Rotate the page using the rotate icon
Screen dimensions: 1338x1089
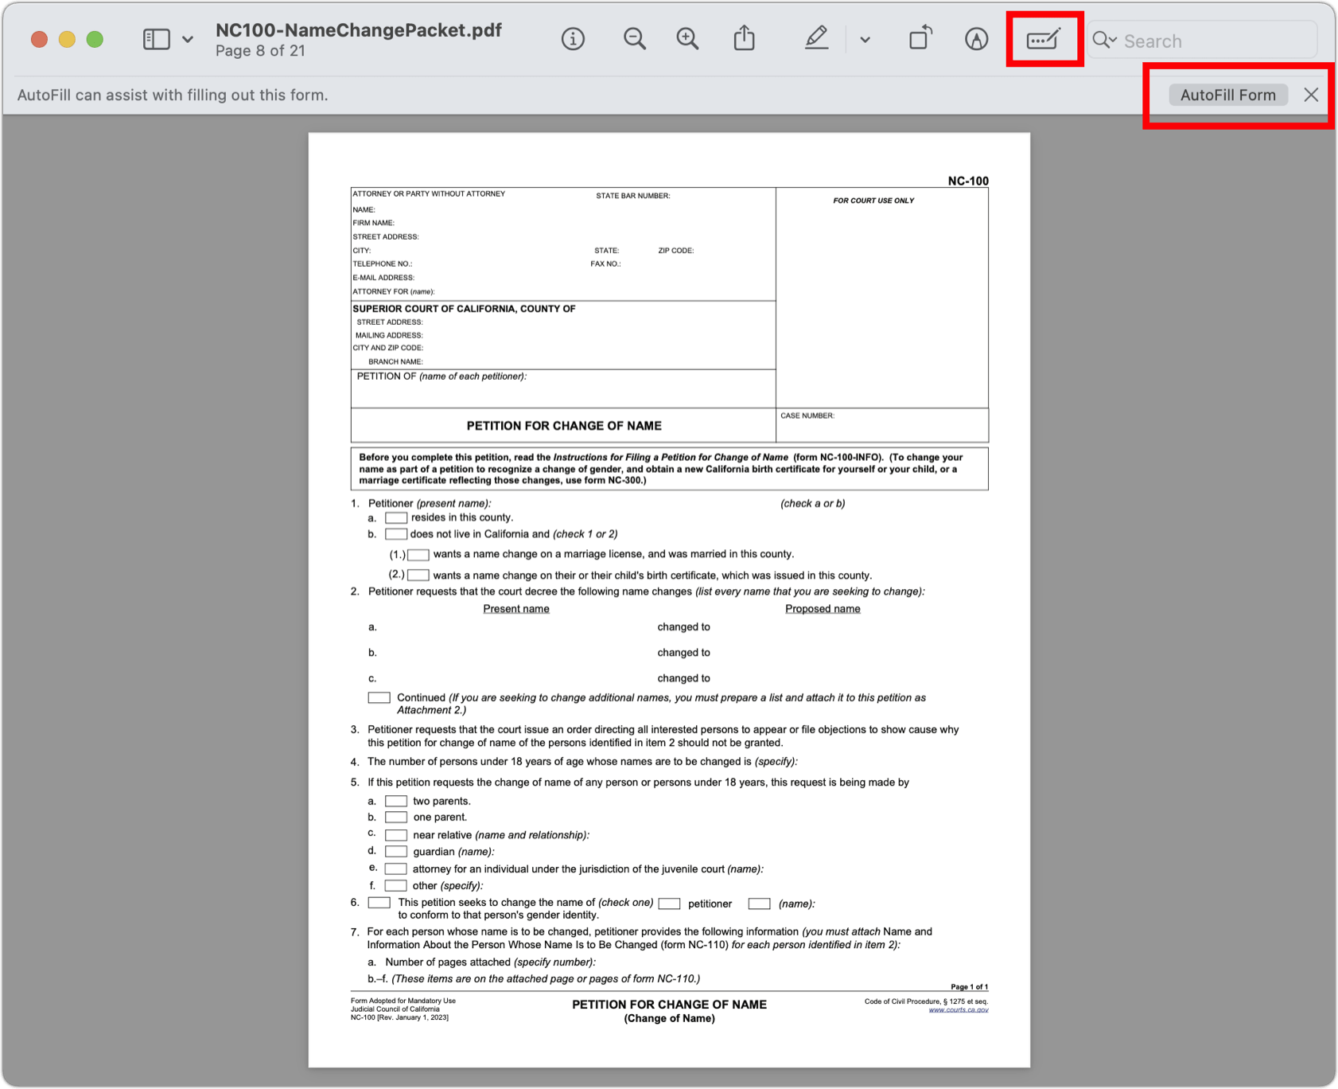point(920,38)
